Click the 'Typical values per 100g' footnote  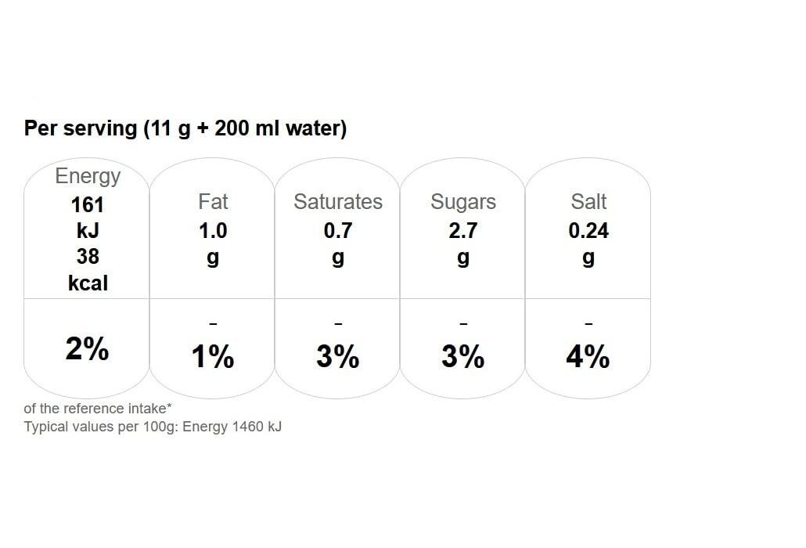(x=153, y=427)
